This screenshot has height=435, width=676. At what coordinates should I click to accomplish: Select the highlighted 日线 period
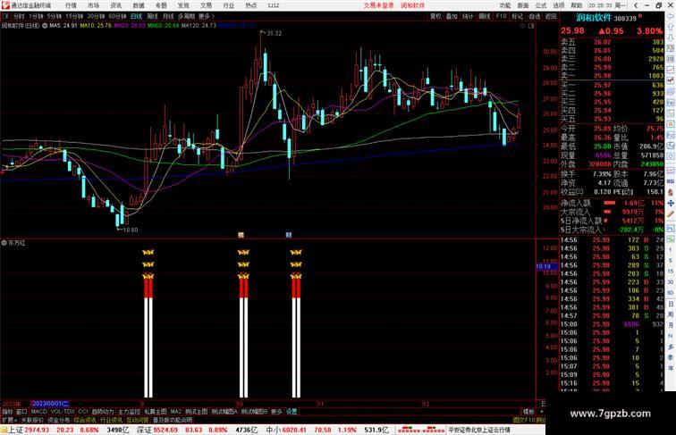pos(136,16)
